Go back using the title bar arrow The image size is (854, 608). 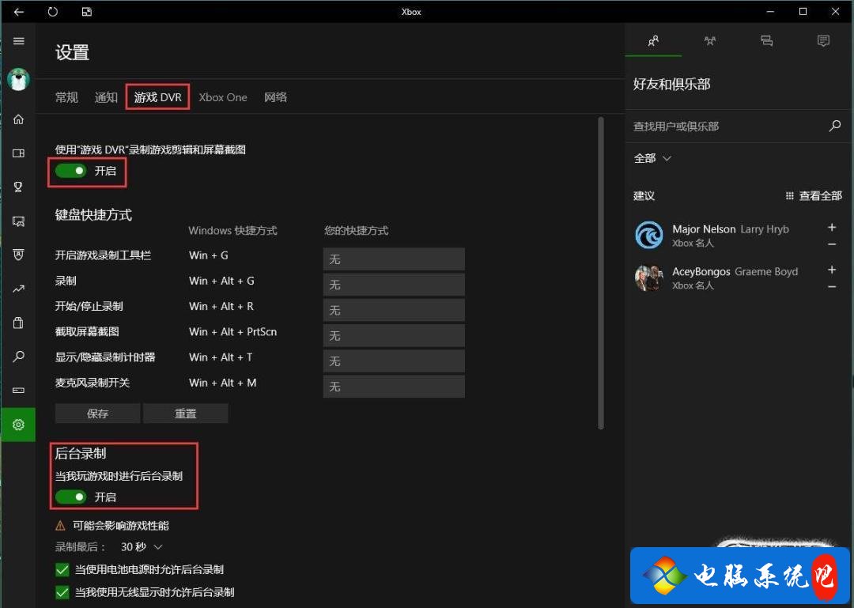[x=19, y=11]
